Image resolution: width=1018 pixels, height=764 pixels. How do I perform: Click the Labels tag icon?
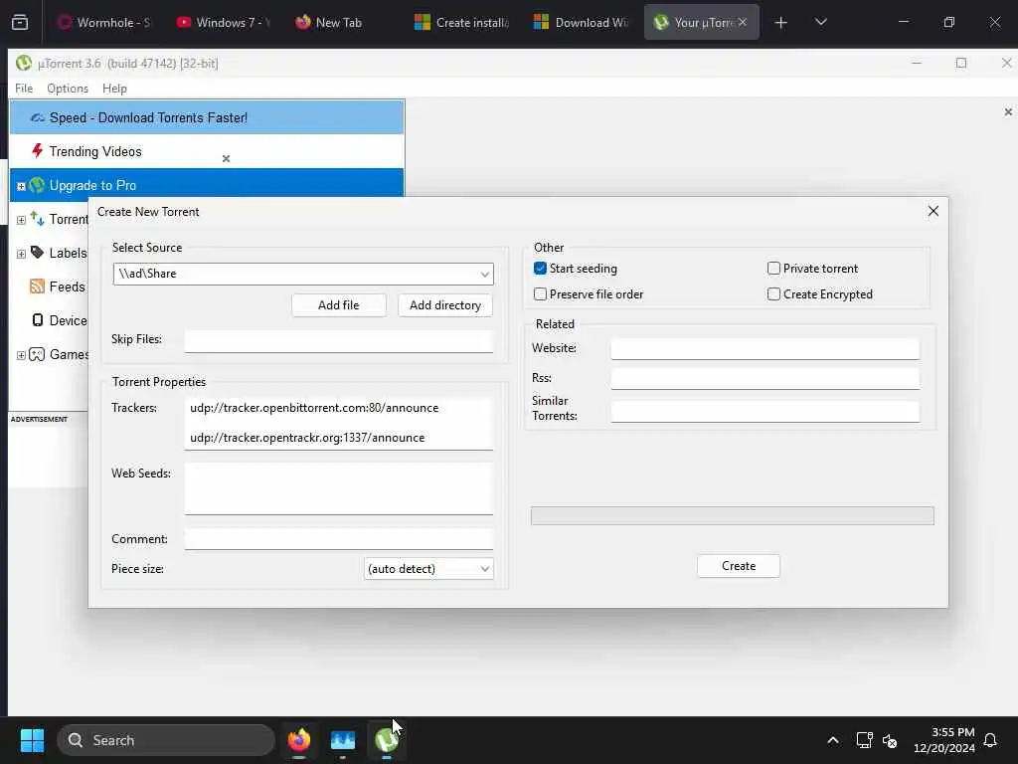pyautogui.click(x=37, y=253)
